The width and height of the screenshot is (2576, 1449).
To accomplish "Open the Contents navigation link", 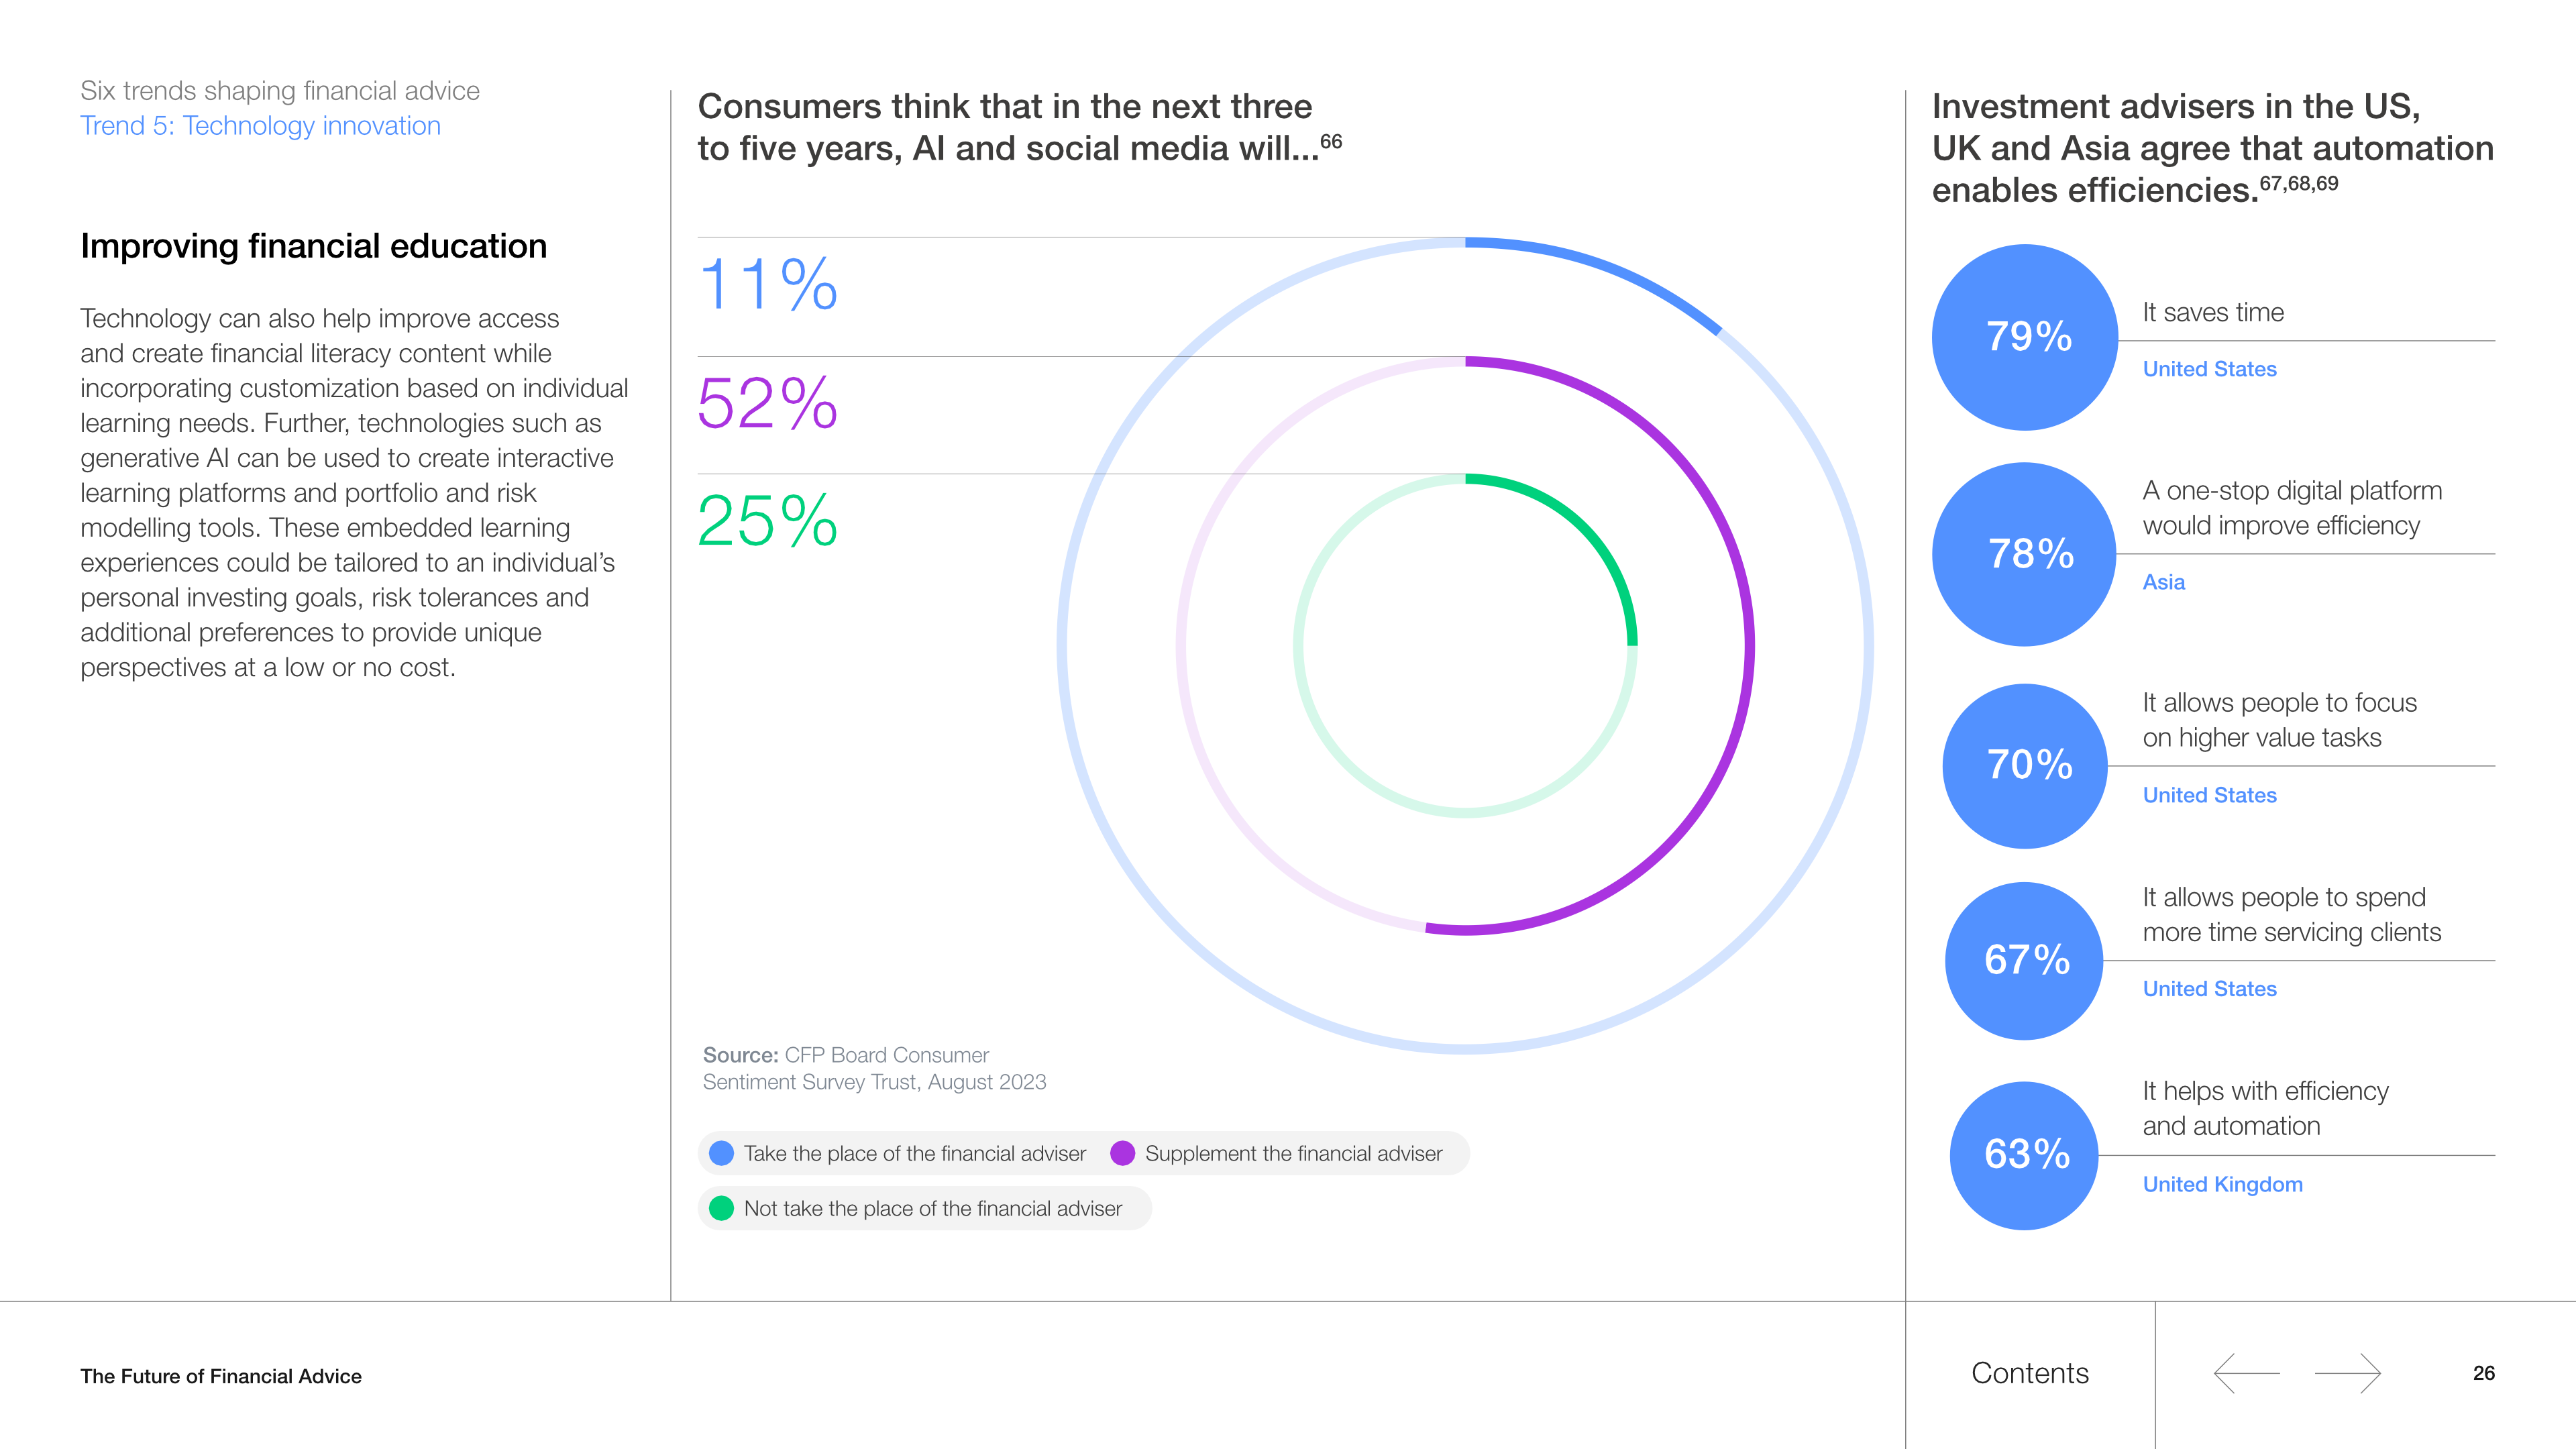I will point(2029,1373).
